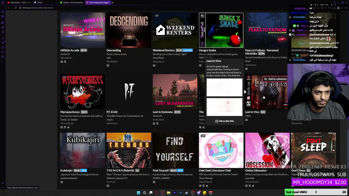Open Online Obsession title link
Viewport: 349px width, 196px height.
click(x=256, y=171)
